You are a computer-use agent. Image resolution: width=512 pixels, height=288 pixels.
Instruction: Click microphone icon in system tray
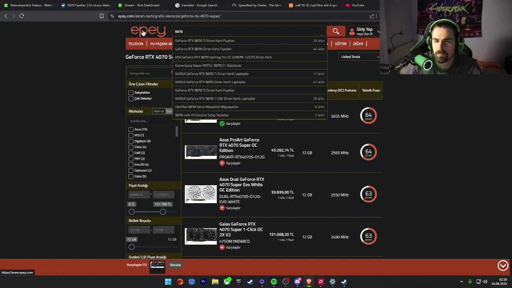point(470,282)
